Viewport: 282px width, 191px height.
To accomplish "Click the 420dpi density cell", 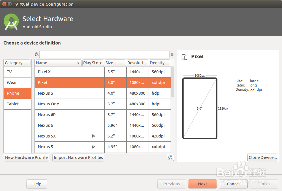I will coord(160,136).
